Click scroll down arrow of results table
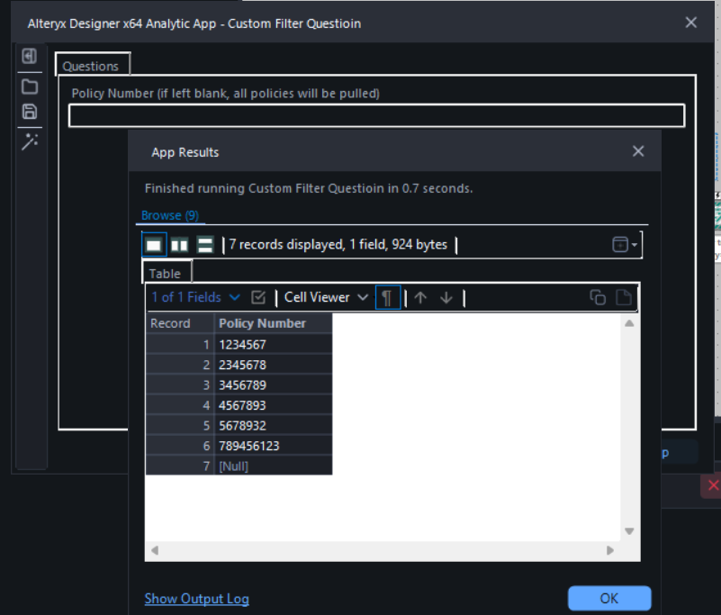721x615 pixels. pyautogui.click(x=629, y=531)
